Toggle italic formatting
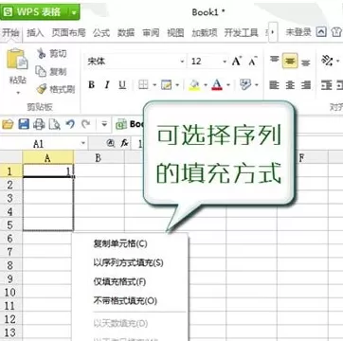 107,84
